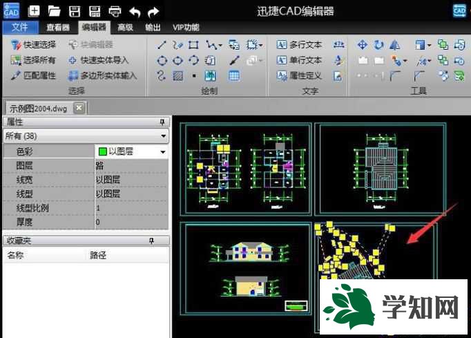This screenshot has width=471, height=338.
Task: Select the Line drawing tool
Action: pyautogui.click(x=162, y=45)
